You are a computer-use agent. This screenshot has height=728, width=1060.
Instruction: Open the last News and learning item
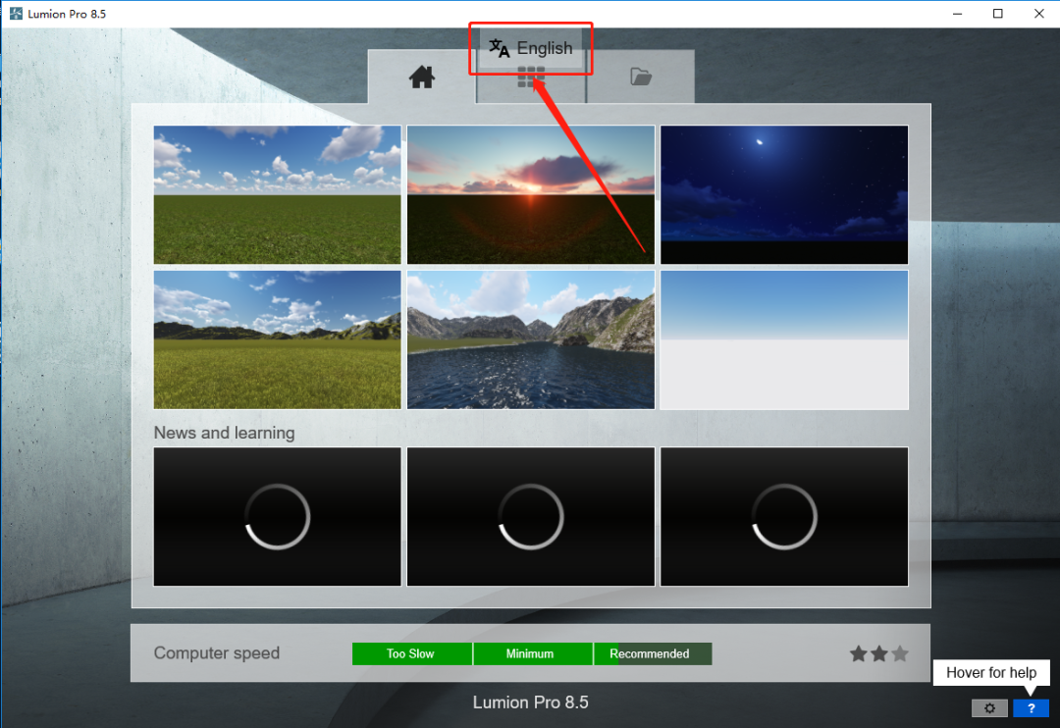pyautogui.click(x=784, y=516)
